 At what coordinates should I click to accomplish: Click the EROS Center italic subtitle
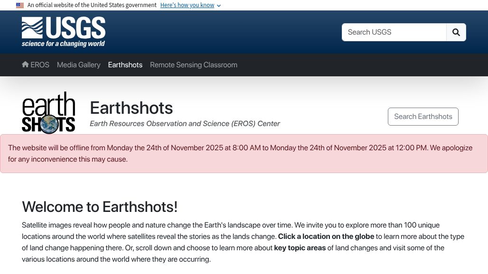point(185,124)
